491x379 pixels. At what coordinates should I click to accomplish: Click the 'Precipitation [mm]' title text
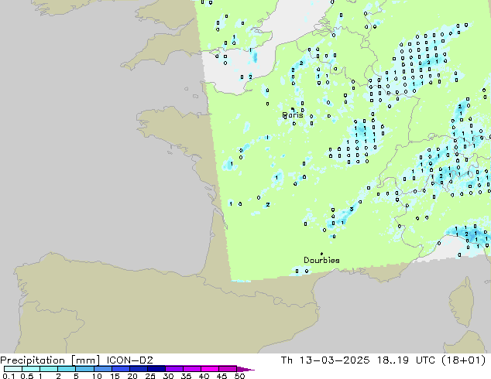click(50, 360)
